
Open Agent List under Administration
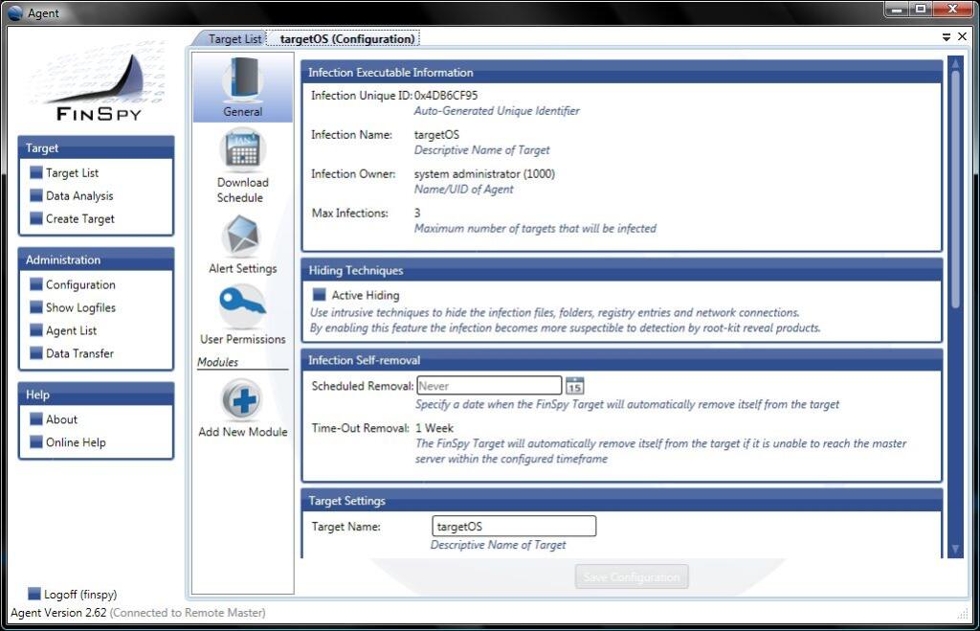[x=63, y=330]
